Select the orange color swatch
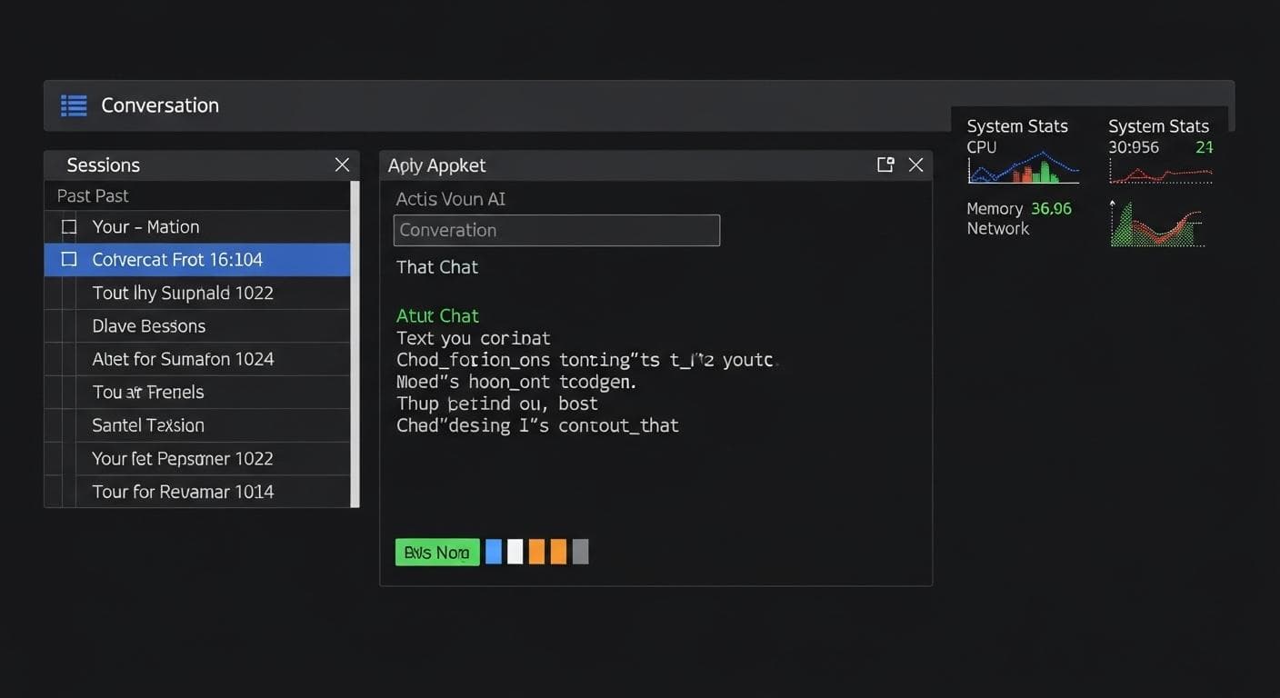 (536, 551)
